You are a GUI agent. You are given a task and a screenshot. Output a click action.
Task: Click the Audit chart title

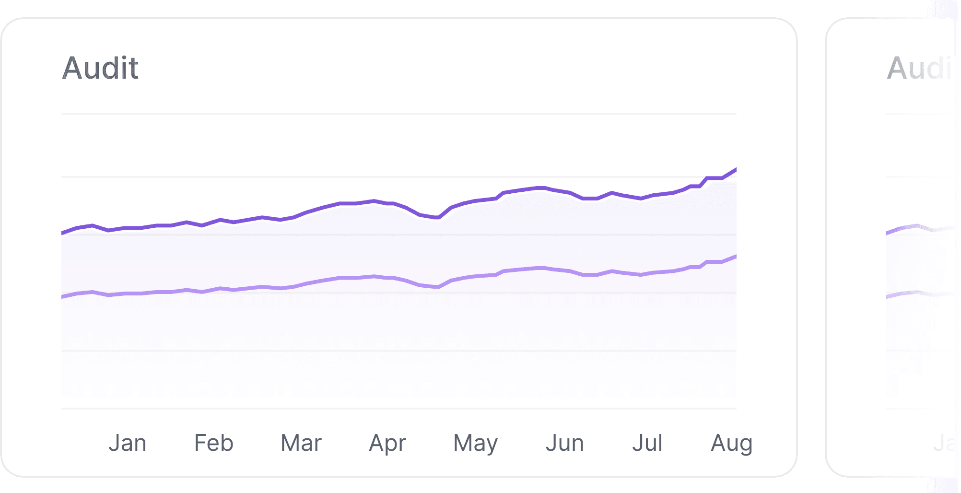100,68
